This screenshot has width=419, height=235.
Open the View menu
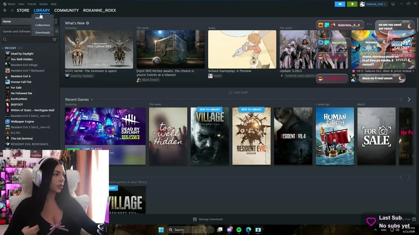[x=21, y=4]
